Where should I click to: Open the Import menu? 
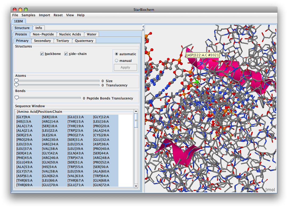[44, 15]
